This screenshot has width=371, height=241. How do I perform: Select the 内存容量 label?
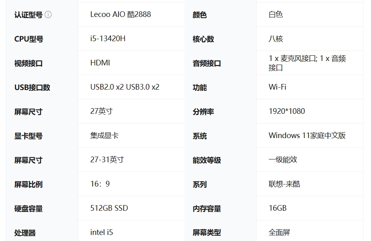pos(207,208)
